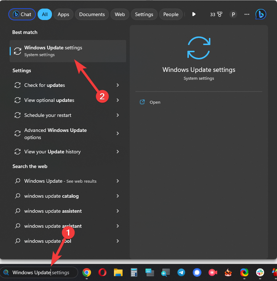This screenshot has height=281, width=277.
Task: Expand the windows update catalog chevron
Action: coord(118,196)
